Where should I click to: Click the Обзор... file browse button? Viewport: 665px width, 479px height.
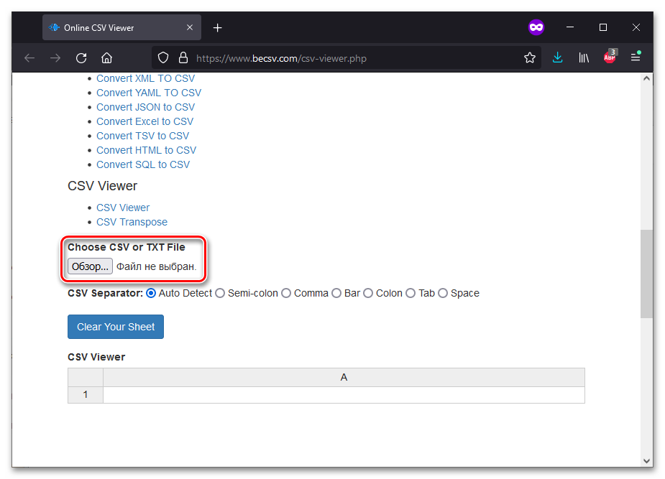tap(90, 266)
